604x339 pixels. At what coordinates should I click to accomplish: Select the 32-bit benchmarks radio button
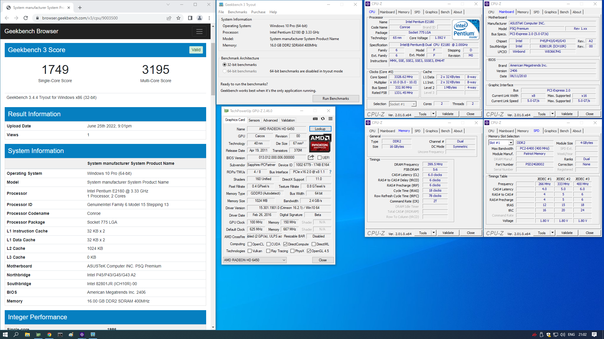pyautogui.click(x=225, y=65)
